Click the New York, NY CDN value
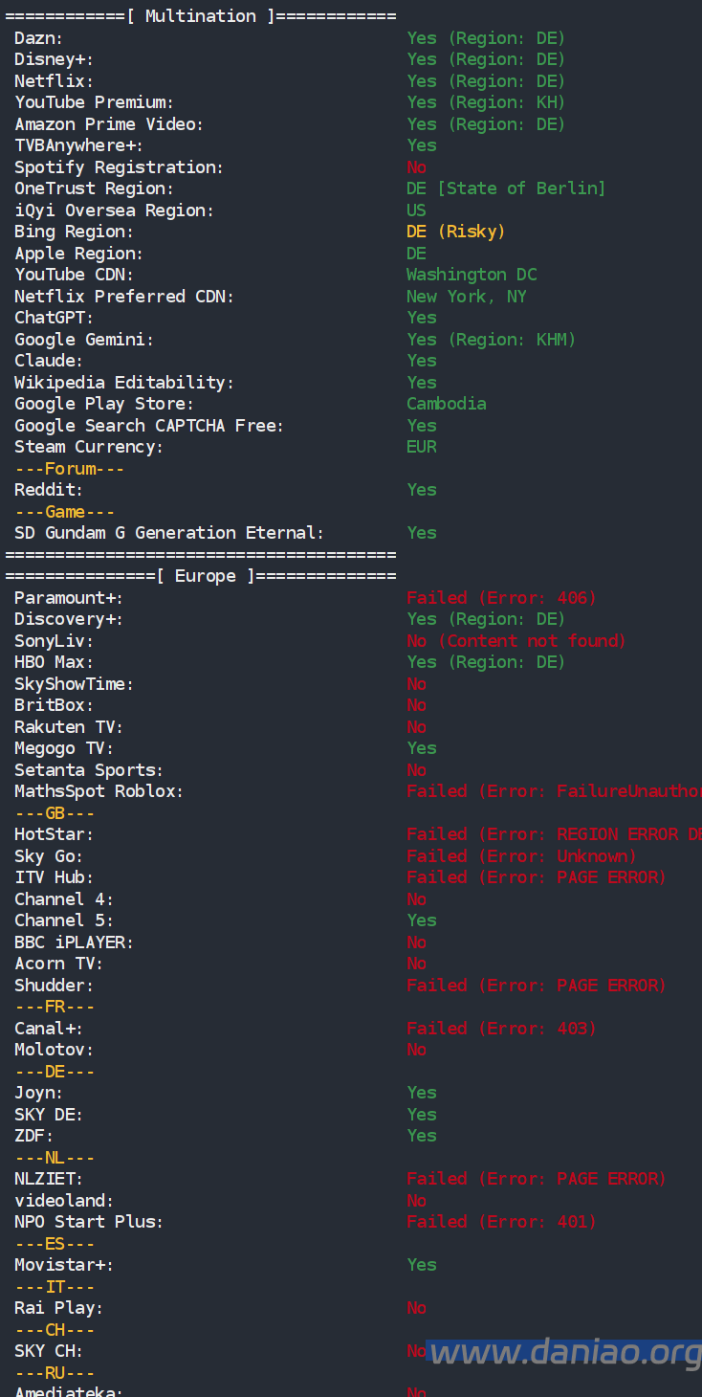The height and width of the screenshot is (1397, 702). pyautogui.click(x=466, y=297)
